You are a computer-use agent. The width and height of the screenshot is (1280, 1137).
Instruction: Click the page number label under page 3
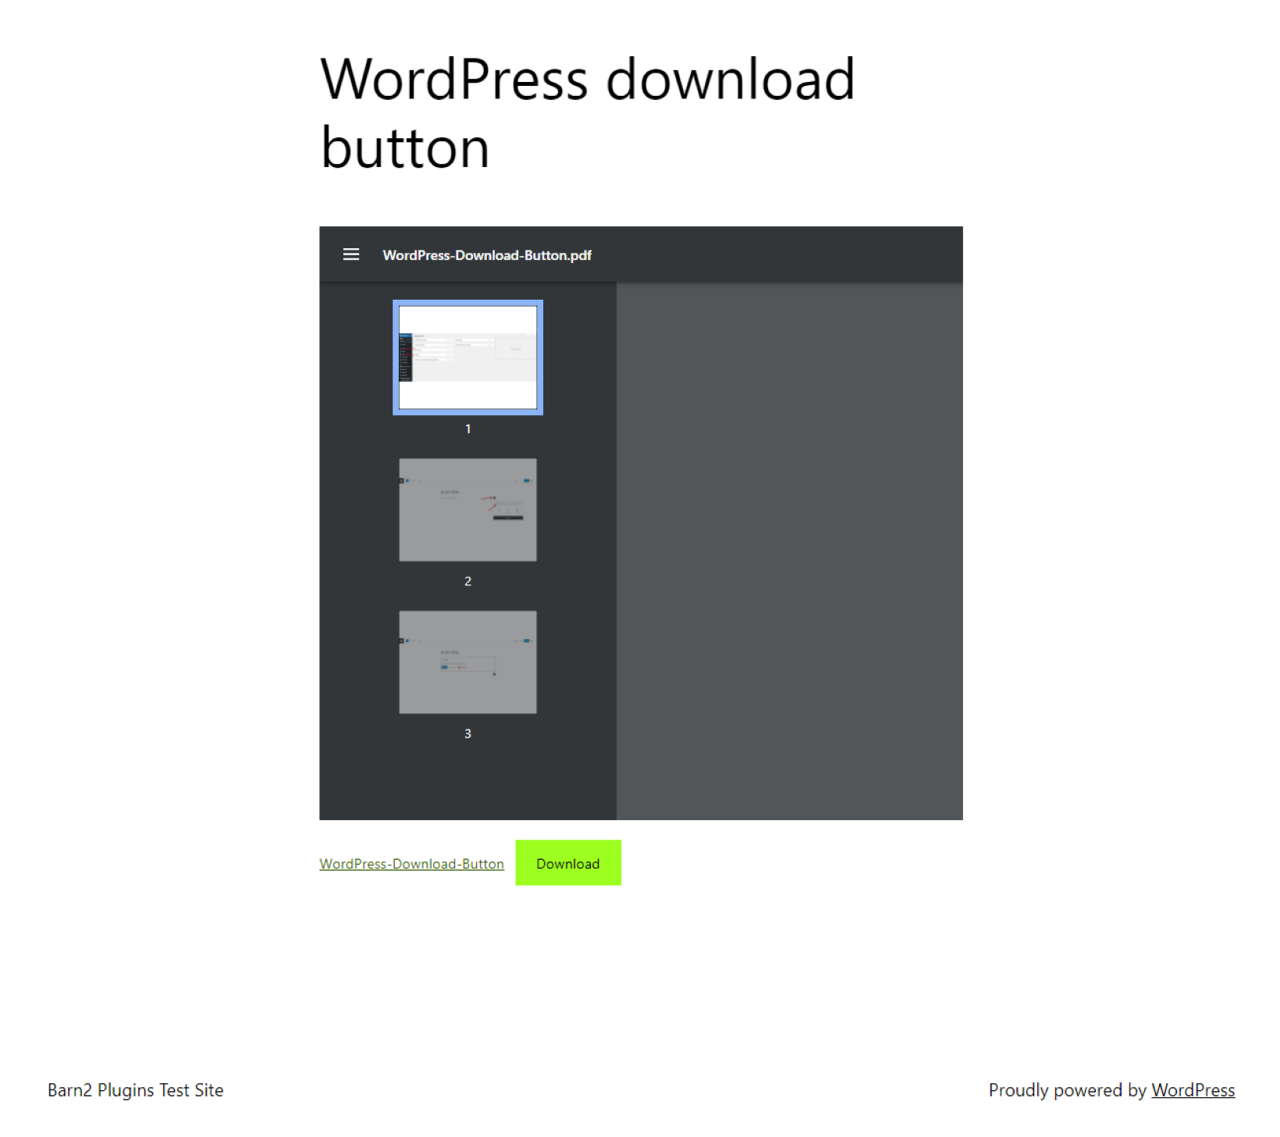coord(468,732)
